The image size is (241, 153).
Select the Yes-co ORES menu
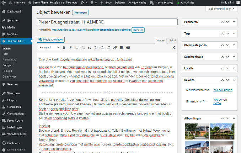(16, 41)
